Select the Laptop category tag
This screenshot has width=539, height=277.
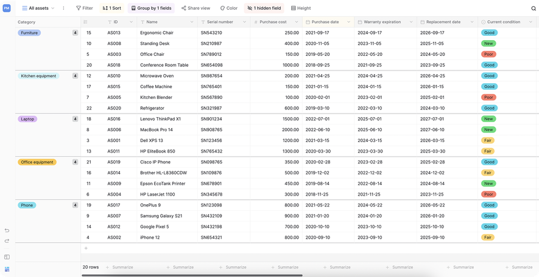tap(27, 119)
